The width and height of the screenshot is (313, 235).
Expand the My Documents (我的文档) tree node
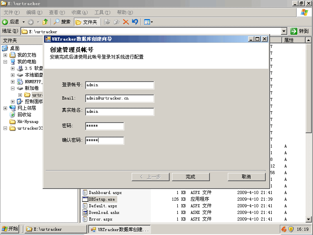(x=5, y=55)
